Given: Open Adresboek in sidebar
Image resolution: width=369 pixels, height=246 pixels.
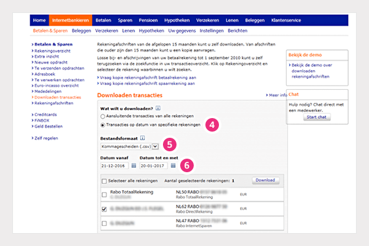Looking at the screenshot, I should point(44,74).
